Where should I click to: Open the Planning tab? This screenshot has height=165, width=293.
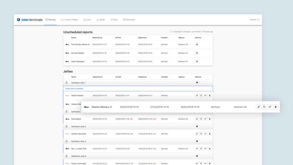tap(50, 20)
